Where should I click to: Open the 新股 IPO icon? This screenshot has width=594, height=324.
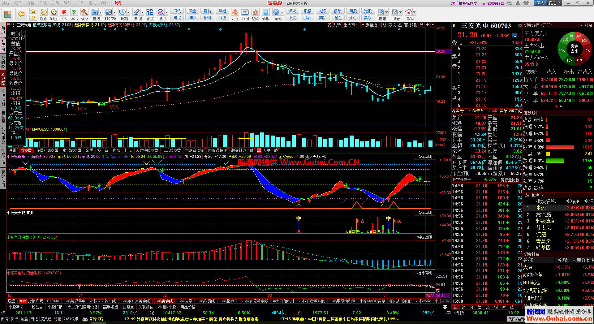click(x=266, y=14)
